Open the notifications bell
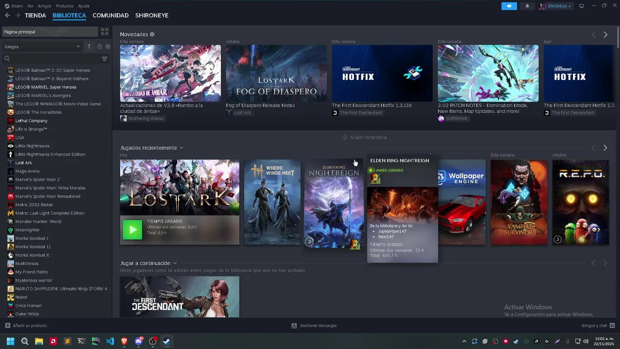Viewport: 620px width, 349px height. (x=527, y=6)
